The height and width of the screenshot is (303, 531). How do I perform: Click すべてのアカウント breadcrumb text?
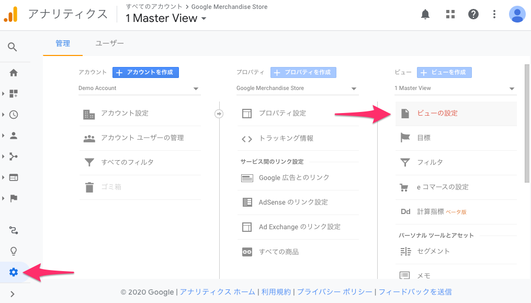(x=154, y=6)
